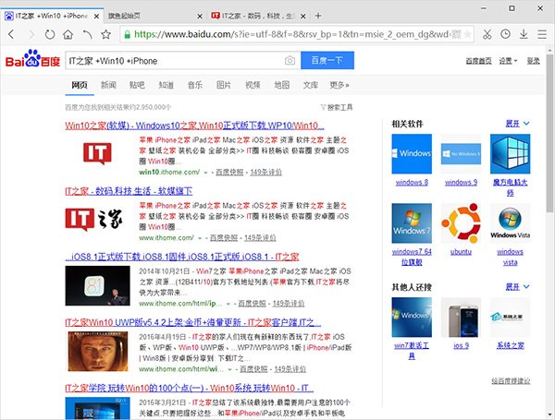The width and height of the screenshot is (555, 420).
Task: Click the camera image-search icon
Action: 290,60
